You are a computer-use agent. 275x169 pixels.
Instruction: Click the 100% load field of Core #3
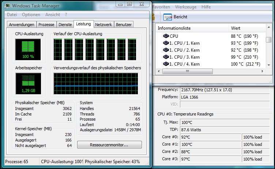256,159
